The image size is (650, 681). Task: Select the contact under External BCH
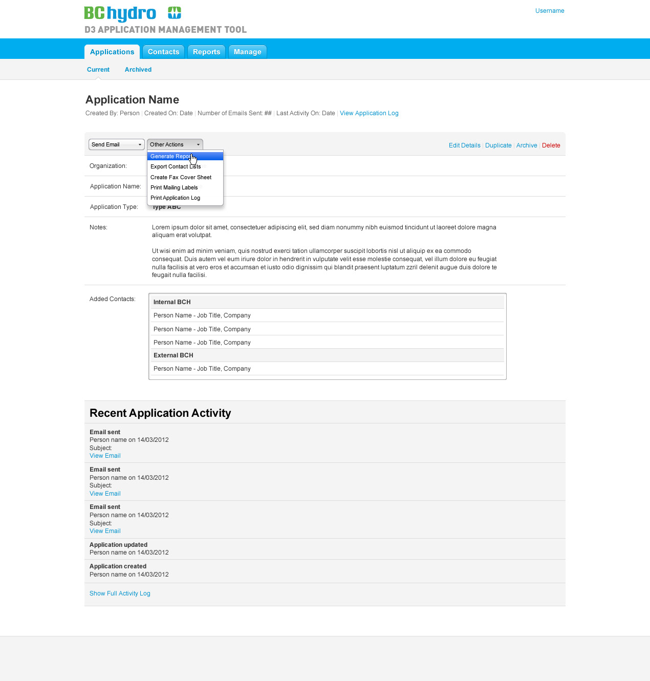(x=328, y=369)
